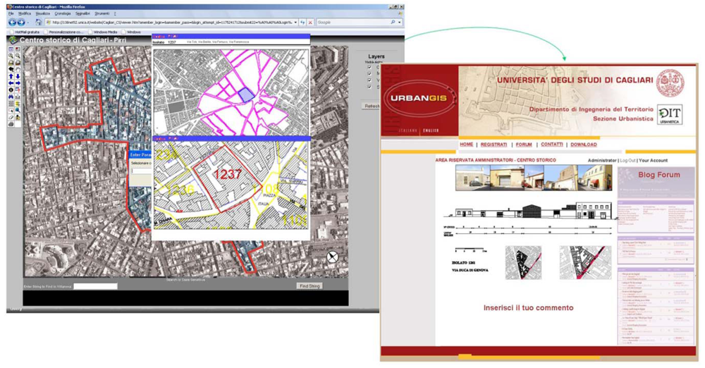Click the find string input field

pyautogui.click(x=96, y=286)
